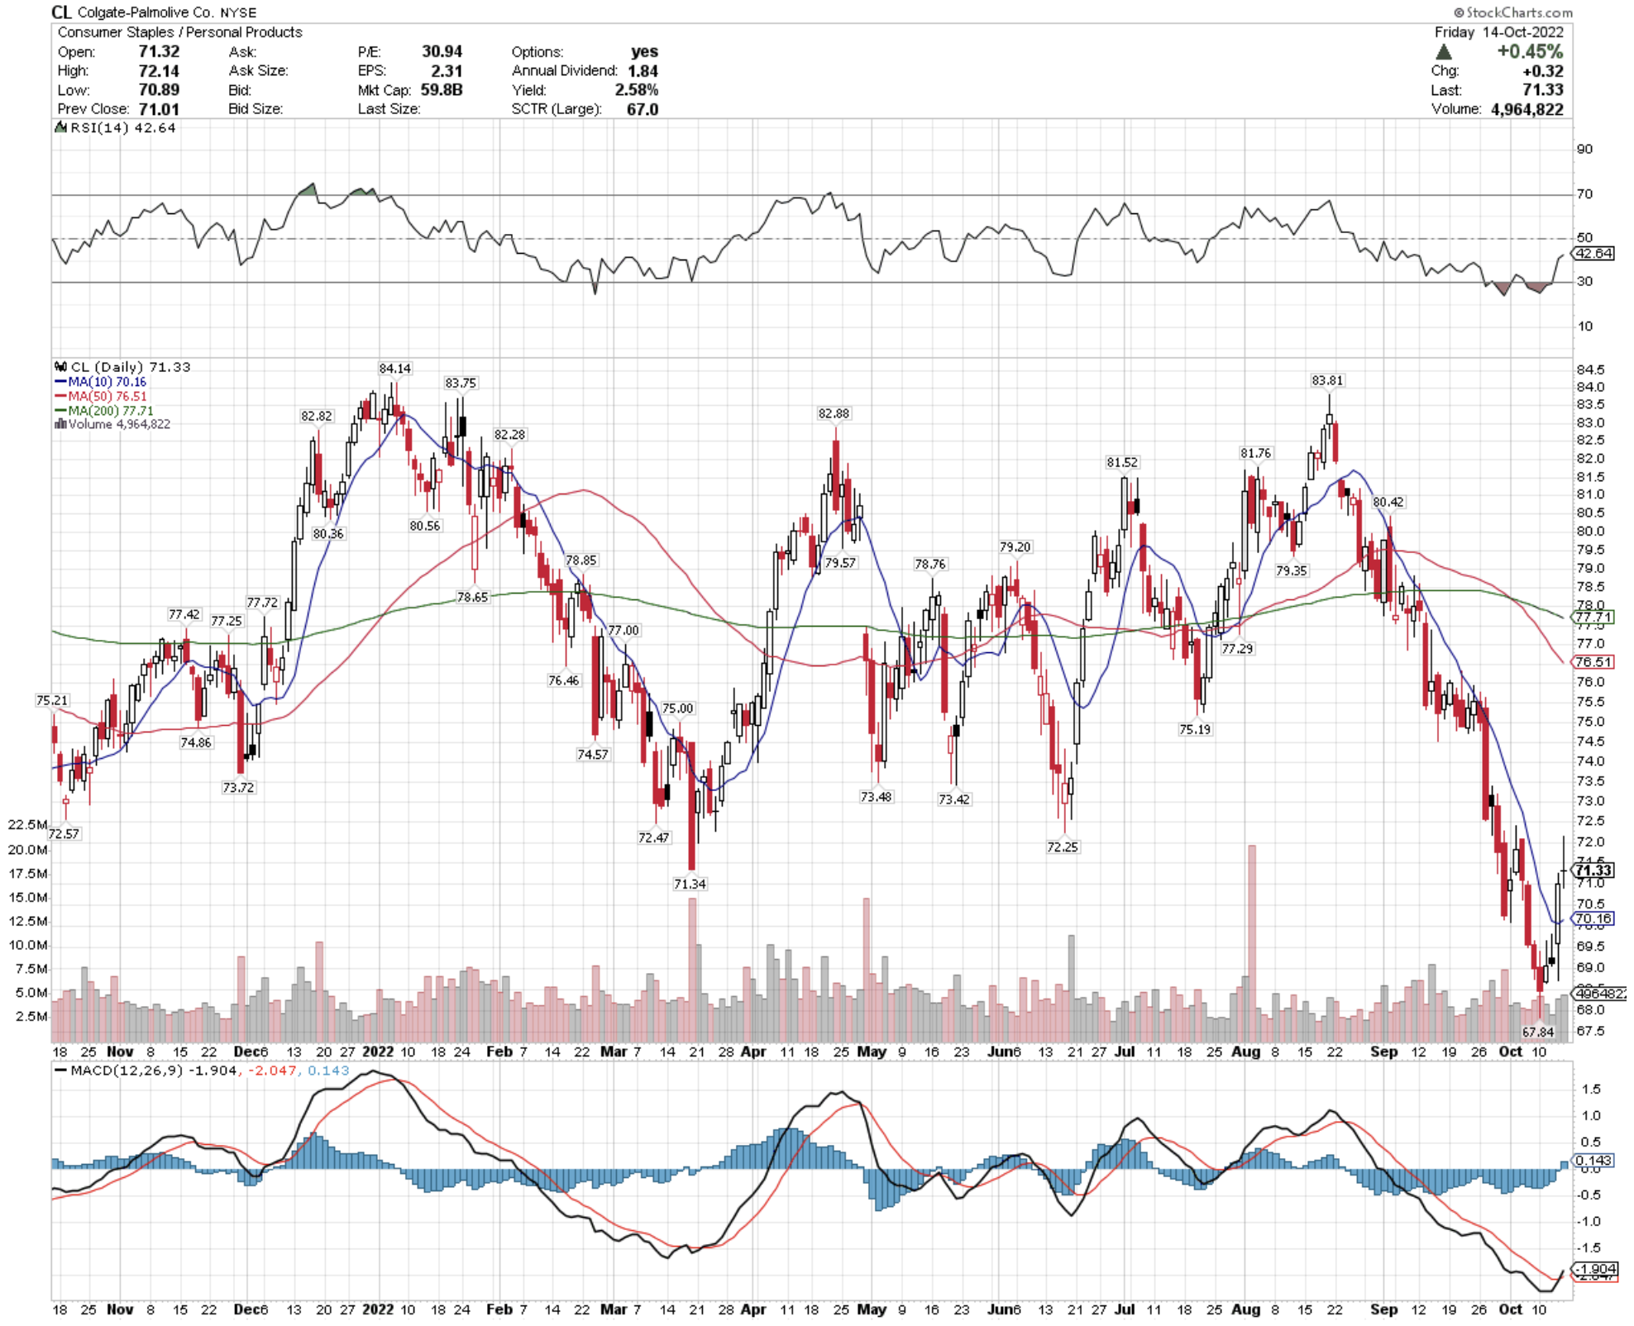The image size is (1634, 1326).
Task: Click the 72.57 October 2021 low label
Action: point(64,833)
